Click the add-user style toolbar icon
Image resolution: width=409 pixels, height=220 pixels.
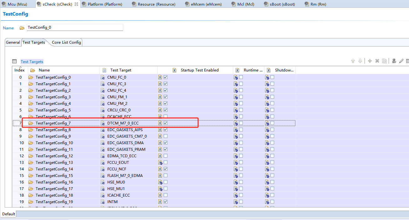[x=394, y=61]
